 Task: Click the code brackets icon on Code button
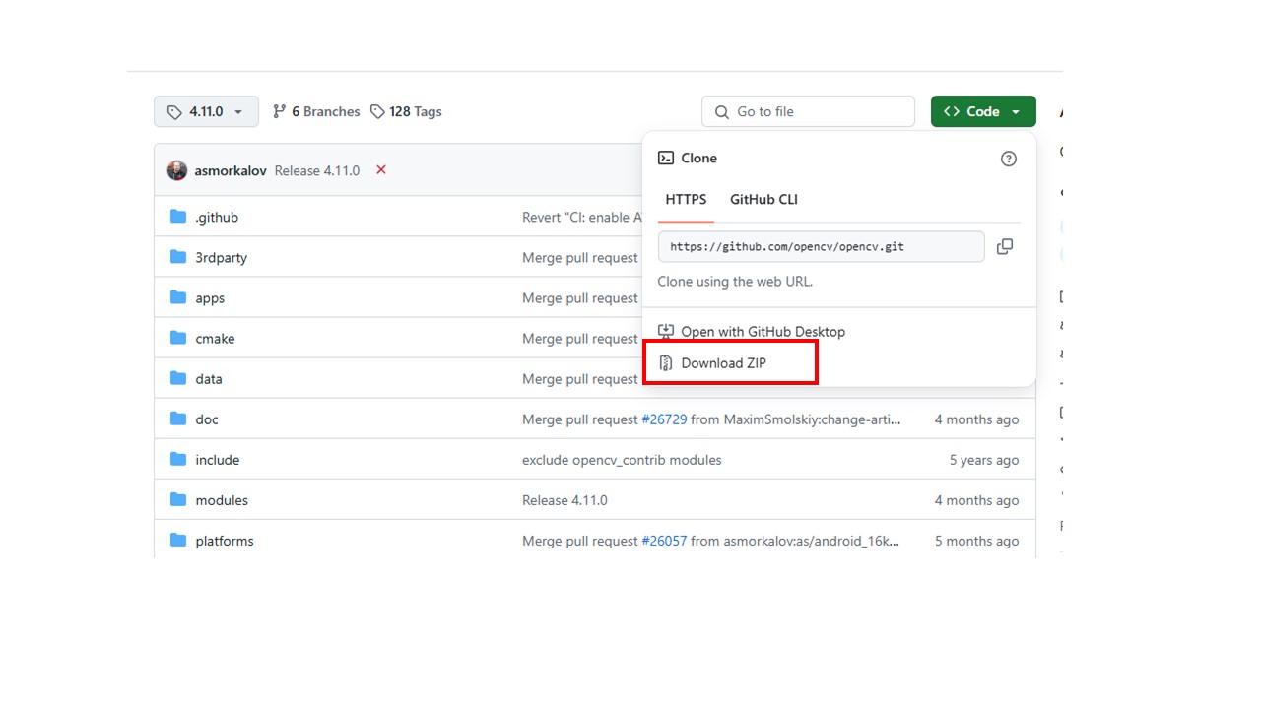click(x=951, y=111)
